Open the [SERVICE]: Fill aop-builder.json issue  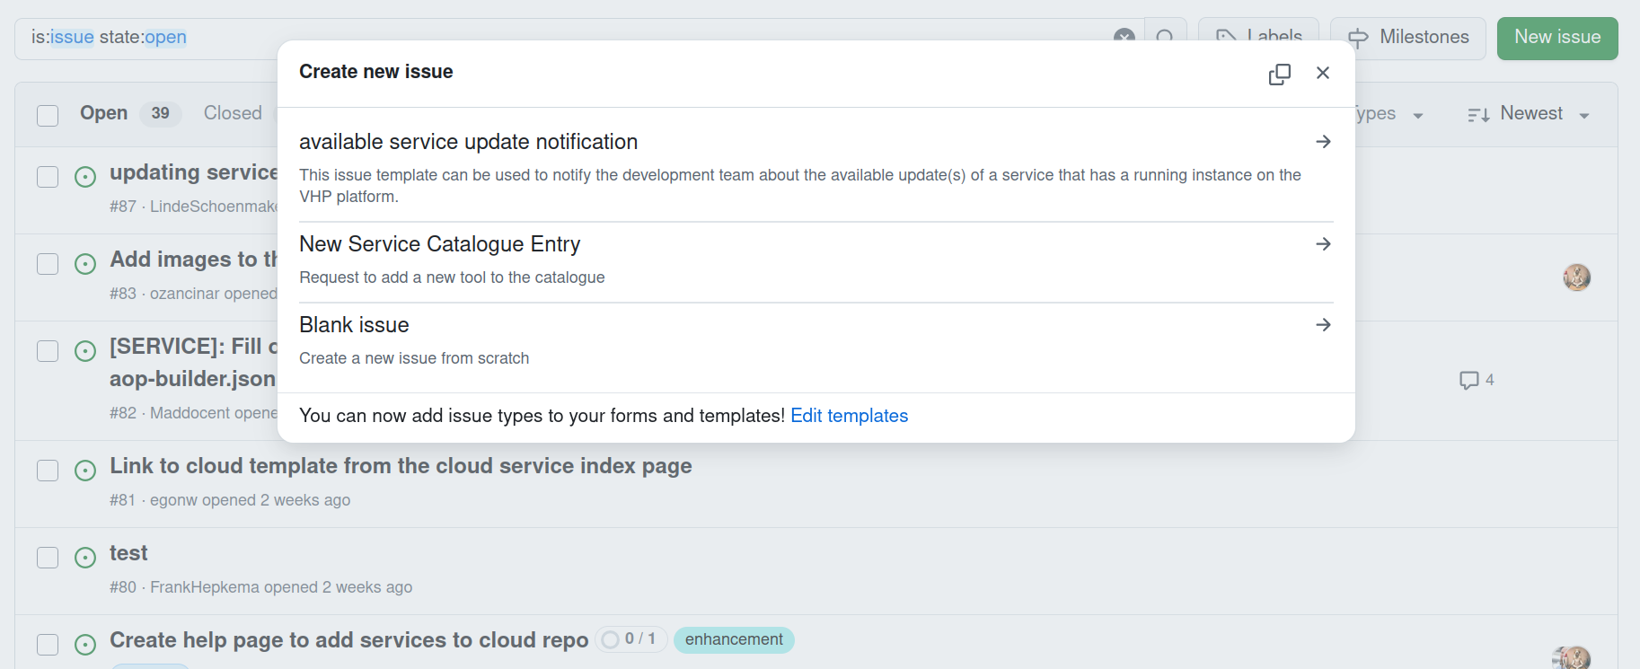coord(193,363)
